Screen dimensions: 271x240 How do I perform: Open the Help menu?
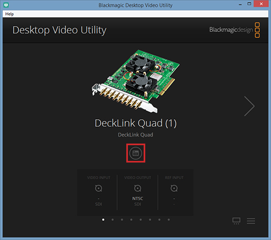[x=9, y=14]
